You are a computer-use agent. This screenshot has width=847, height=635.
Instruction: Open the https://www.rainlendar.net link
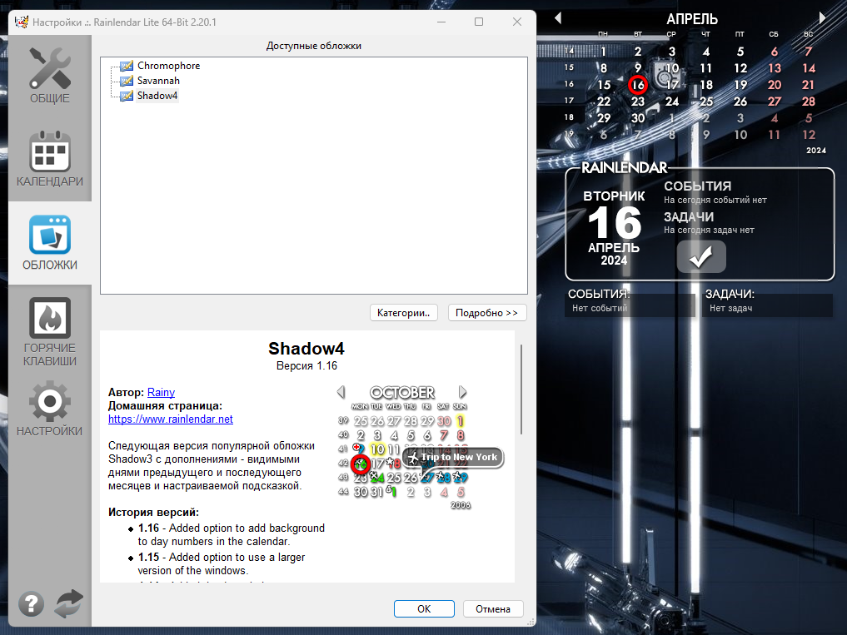(x=171, y=419)
